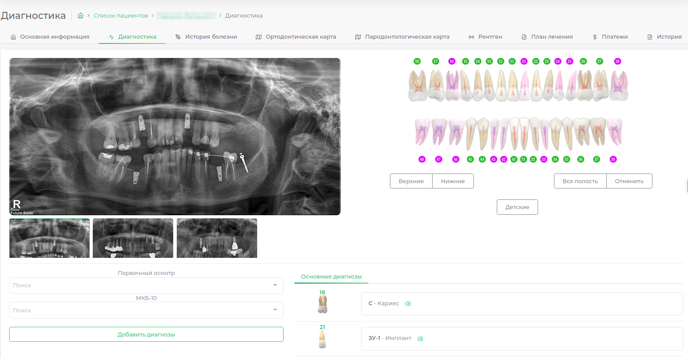Click tooth 21 entry in diagnoses list
The image size is (688, 358).
click(x=322, y=336)
